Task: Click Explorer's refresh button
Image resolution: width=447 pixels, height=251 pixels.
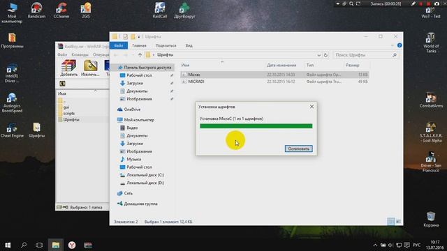Action: (325, 55)
